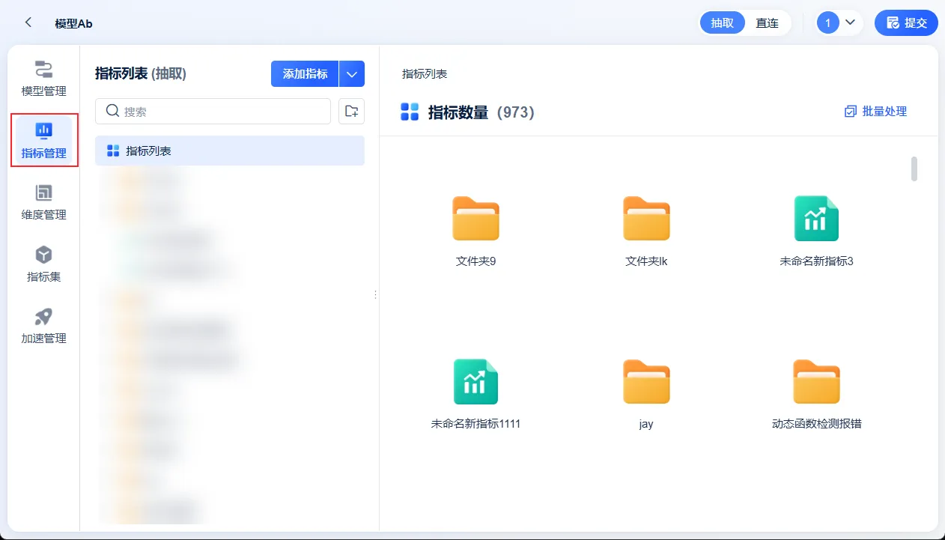
Task: Click the back arrow next to 模型Ab
Action: pos(28,22)
